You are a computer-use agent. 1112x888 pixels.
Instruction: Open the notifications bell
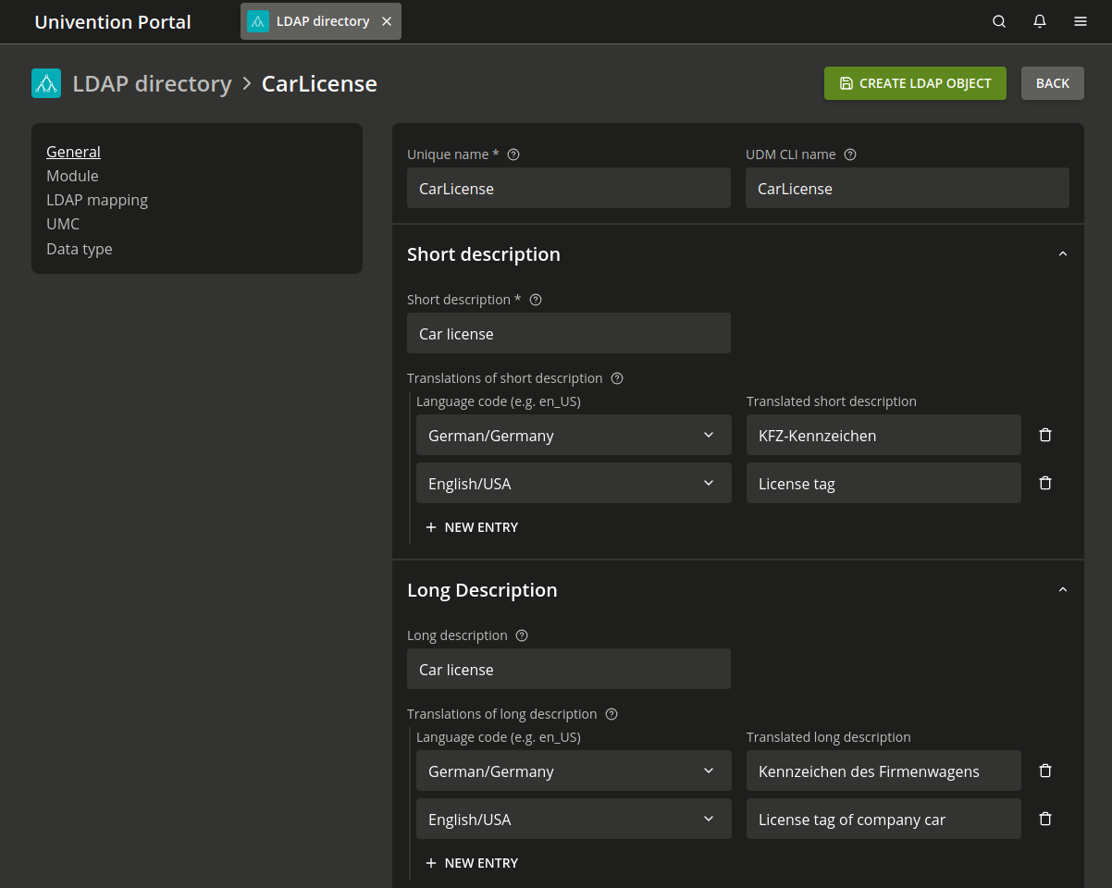(x=1040, y=21)
